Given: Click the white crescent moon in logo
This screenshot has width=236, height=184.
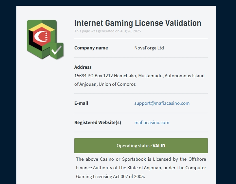Looking at the screenshot, I should 40,36.
